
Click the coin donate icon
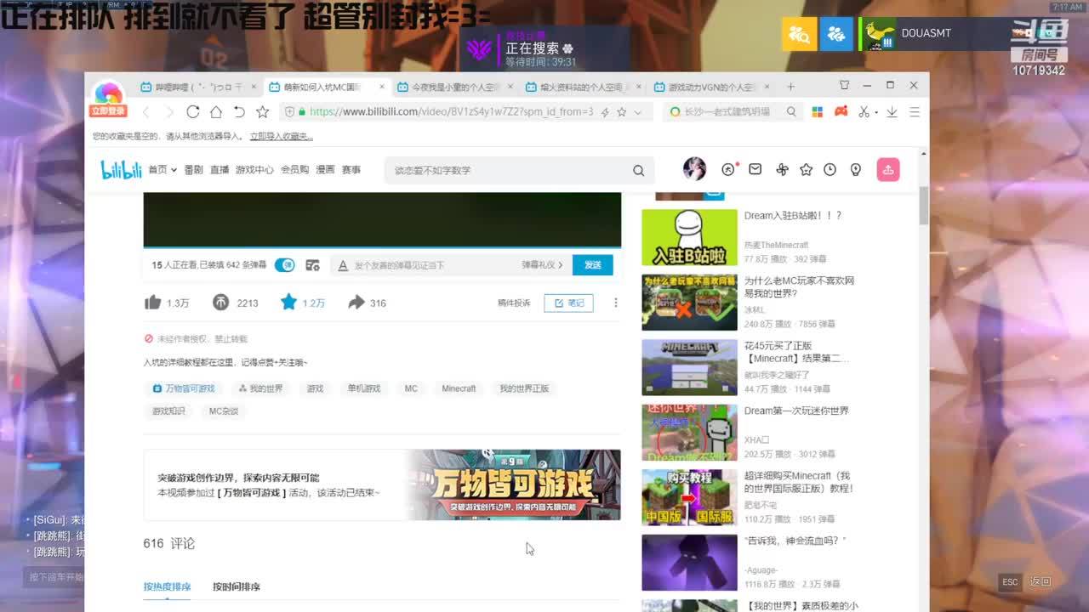[220, 303]
